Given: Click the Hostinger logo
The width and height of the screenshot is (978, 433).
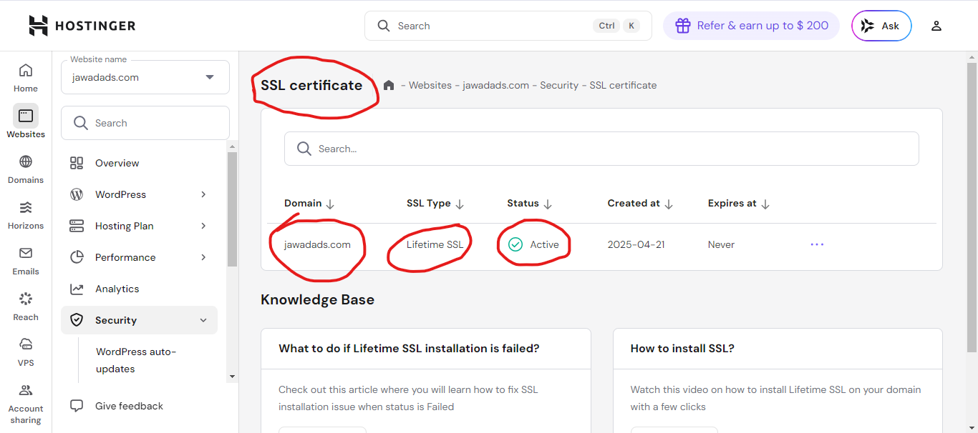Looking at the screenshot, I should [x=82, y=26].
